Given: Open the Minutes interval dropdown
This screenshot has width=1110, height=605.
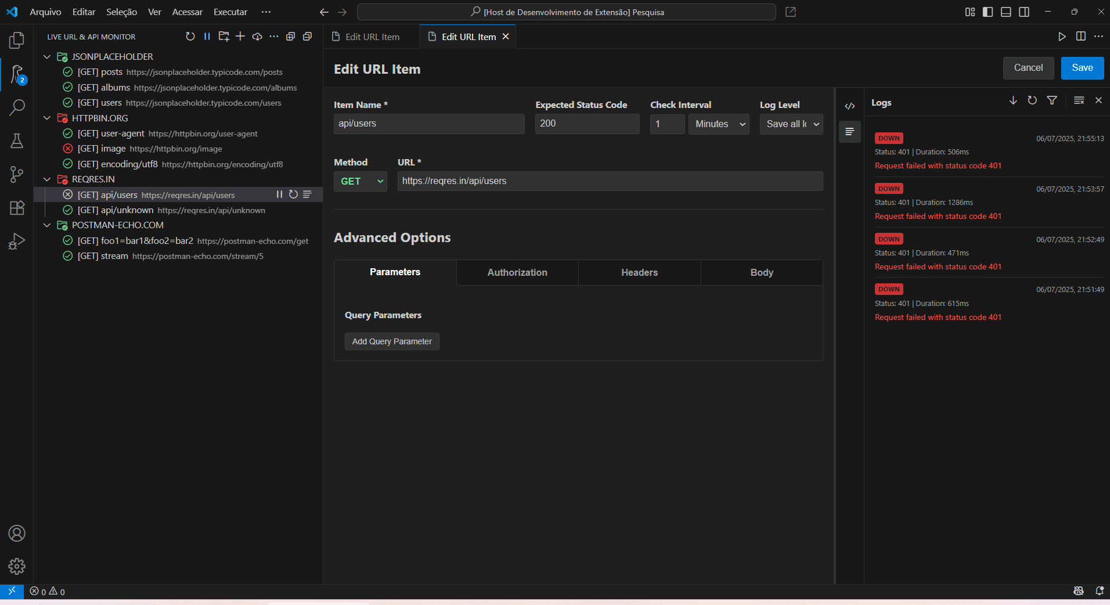Looking at the screenshot, I should [718, 124].
